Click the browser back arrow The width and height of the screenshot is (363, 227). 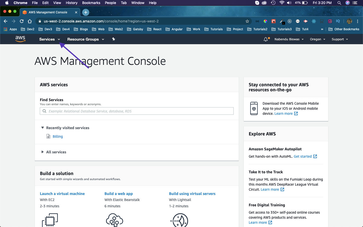6,21
